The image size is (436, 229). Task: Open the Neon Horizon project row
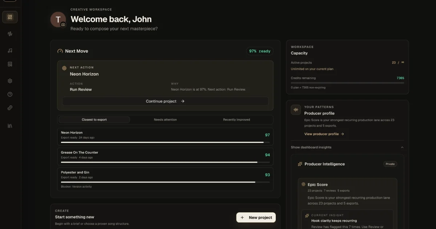165,137
